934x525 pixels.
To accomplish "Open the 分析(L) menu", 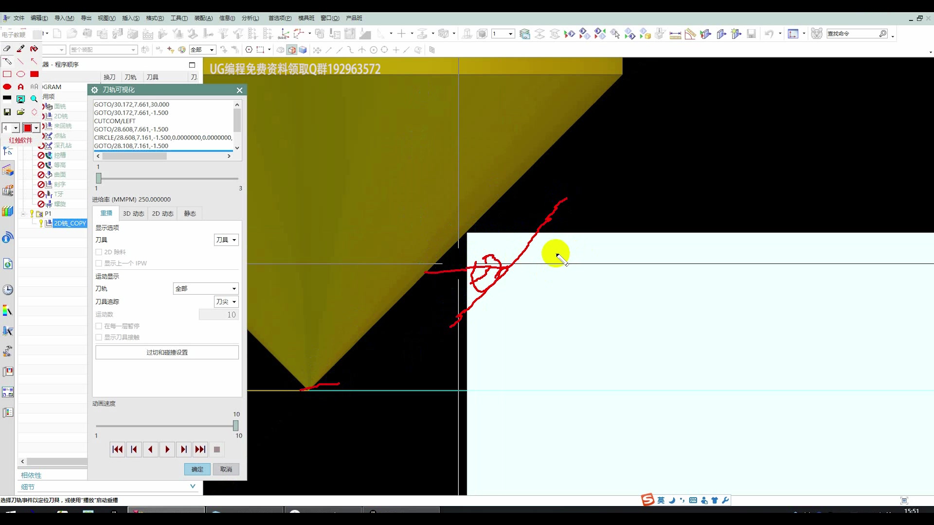I will (250, 18).
